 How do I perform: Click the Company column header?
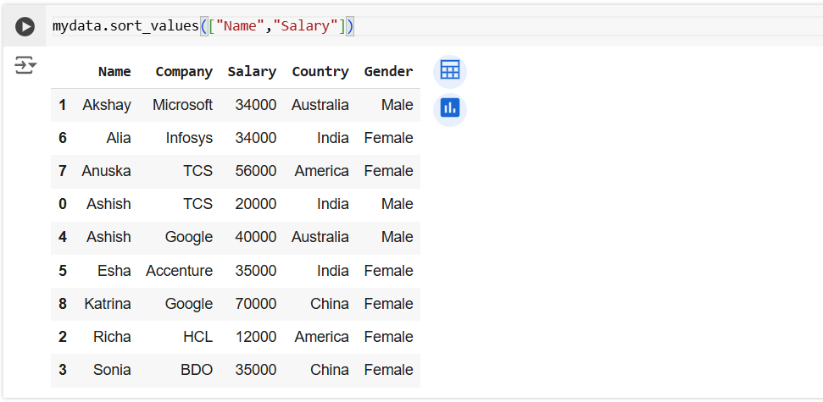tap(184, 72)
